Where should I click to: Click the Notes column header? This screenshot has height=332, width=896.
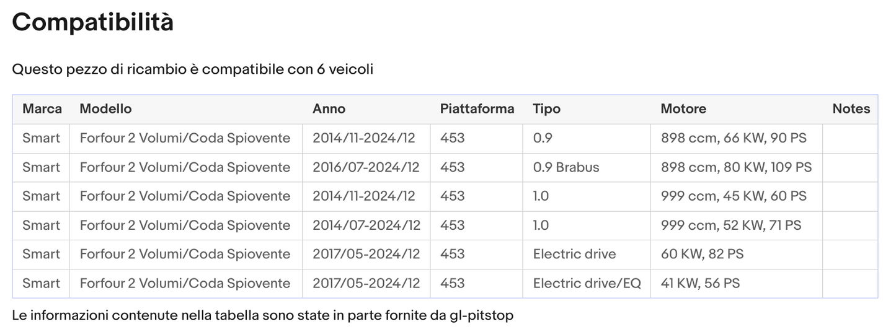point(851,109)
